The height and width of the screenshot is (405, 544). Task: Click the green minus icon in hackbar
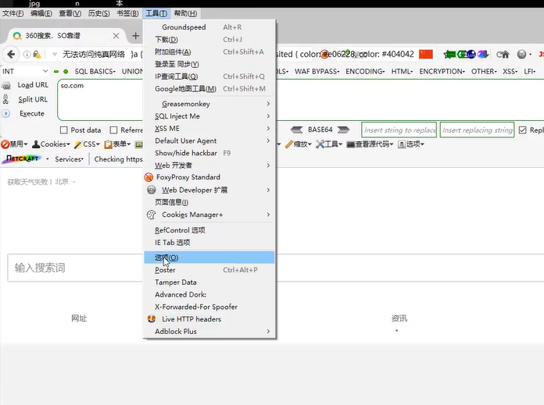[x=56, y=72]
